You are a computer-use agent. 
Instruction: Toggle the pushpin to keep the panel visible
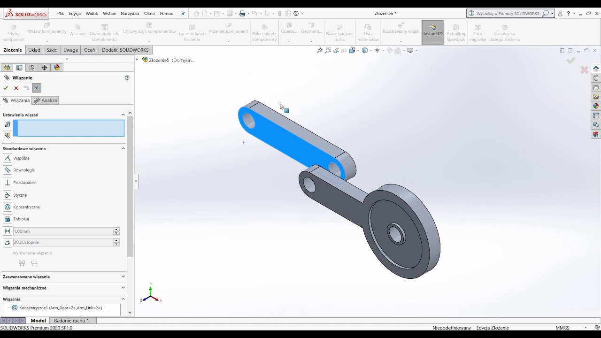pos(37,88)
